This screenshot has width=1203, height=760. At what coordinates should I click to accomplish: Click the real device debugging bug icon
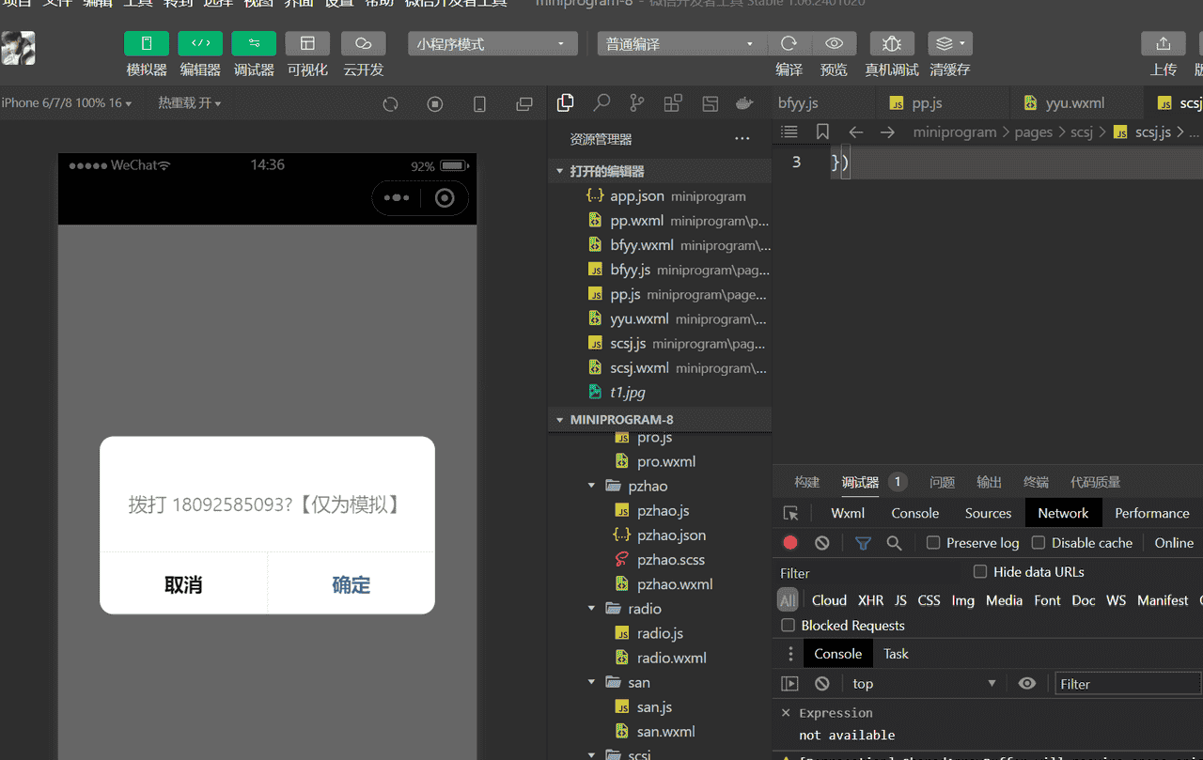click(x=891, y=44)
